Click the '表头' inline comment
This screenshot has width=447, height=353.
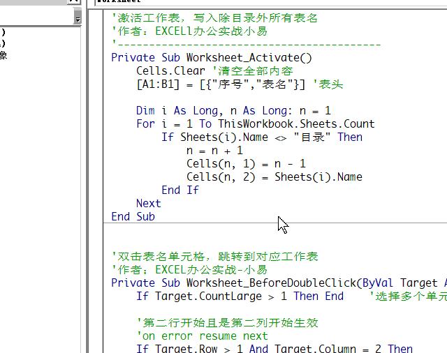328,84
